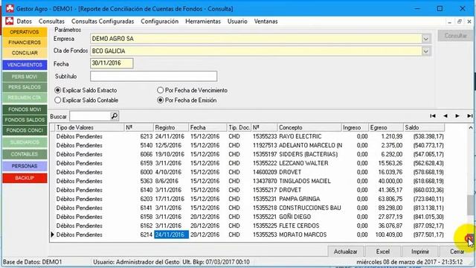The height and width of the screenshot is (268, 476).
Task: Open the Consultas menu
Action: pos(51,22)
